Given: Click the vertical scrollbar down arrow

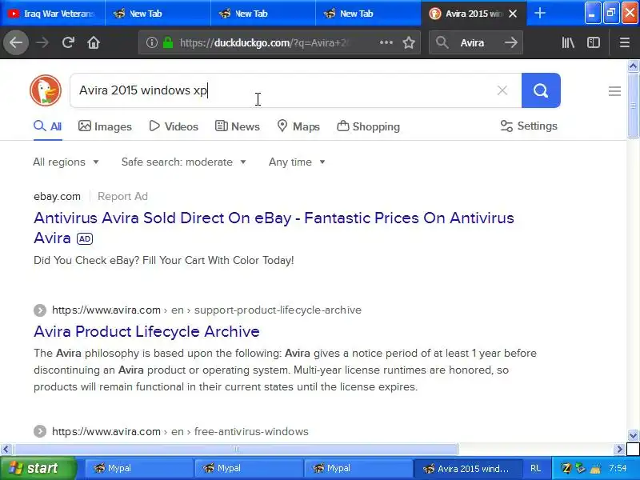Looking at the screenshot, I should click(x=633, y=435).
